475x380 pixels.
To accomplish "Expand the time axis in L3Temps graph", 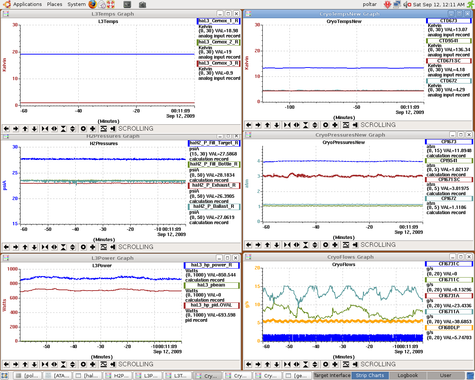I will tap(54, 129).
